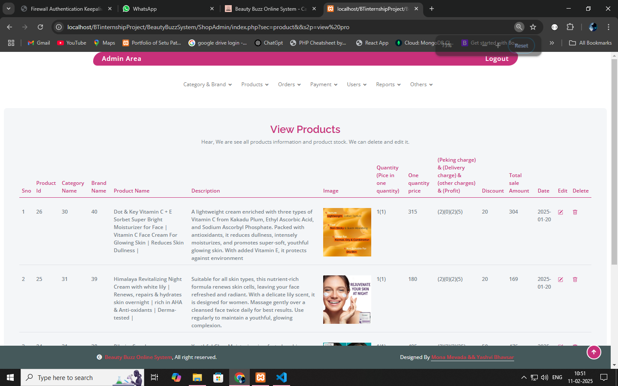Image resolution: width=618 pixels, height=386 pixels.
Task: Expand the Users menu
Action: point(357,84)
